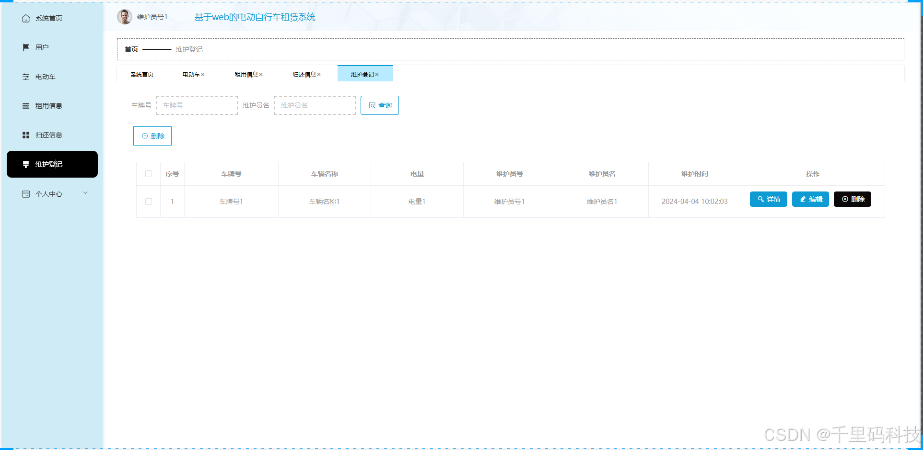Close the 租用信息 tab with its X

pyautogui.click(x=261, y=74)
